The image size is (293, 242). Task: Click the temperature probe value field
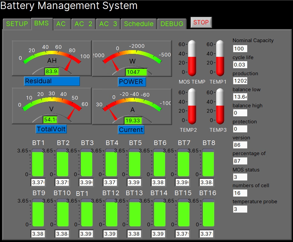point(240,209)
